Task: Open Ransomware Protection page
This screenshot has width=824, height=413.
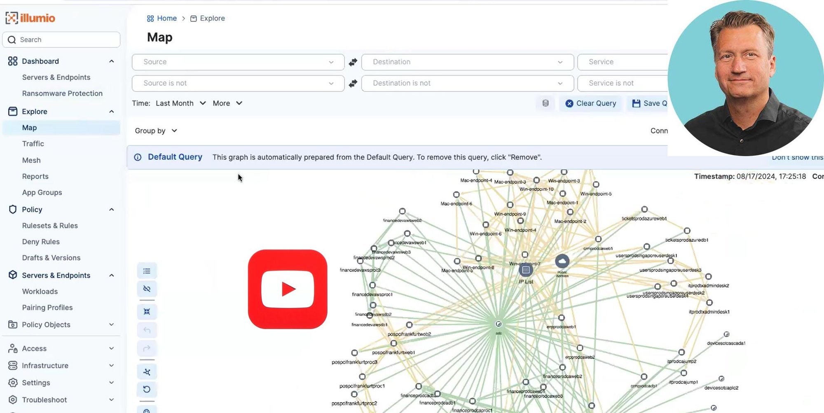Action: click(62, 93)
